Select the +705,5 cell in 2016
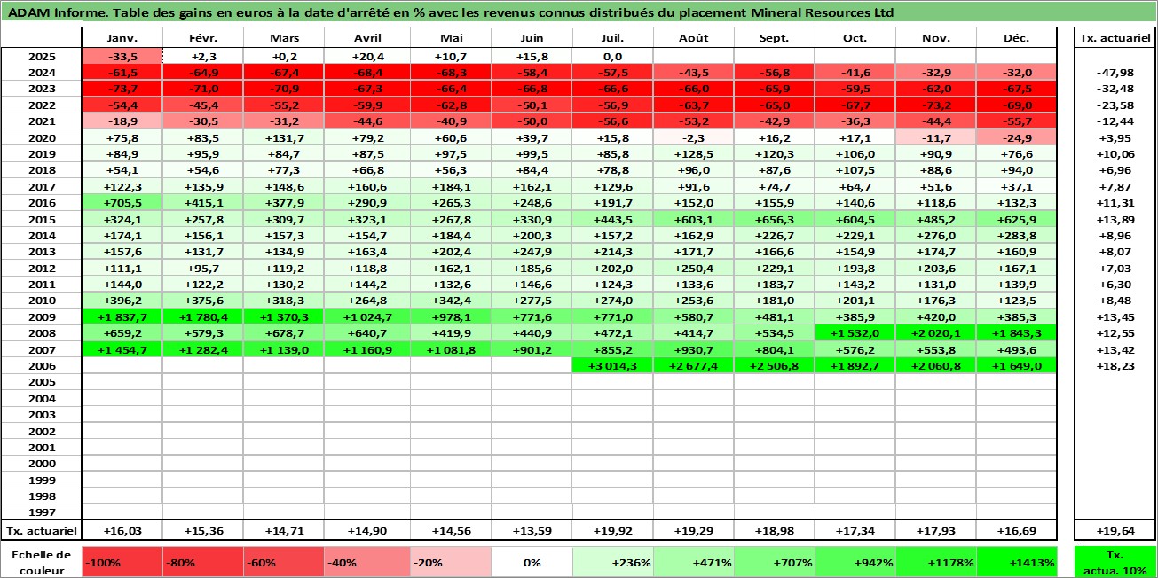 pyautogui.click(x=122, y=203)
